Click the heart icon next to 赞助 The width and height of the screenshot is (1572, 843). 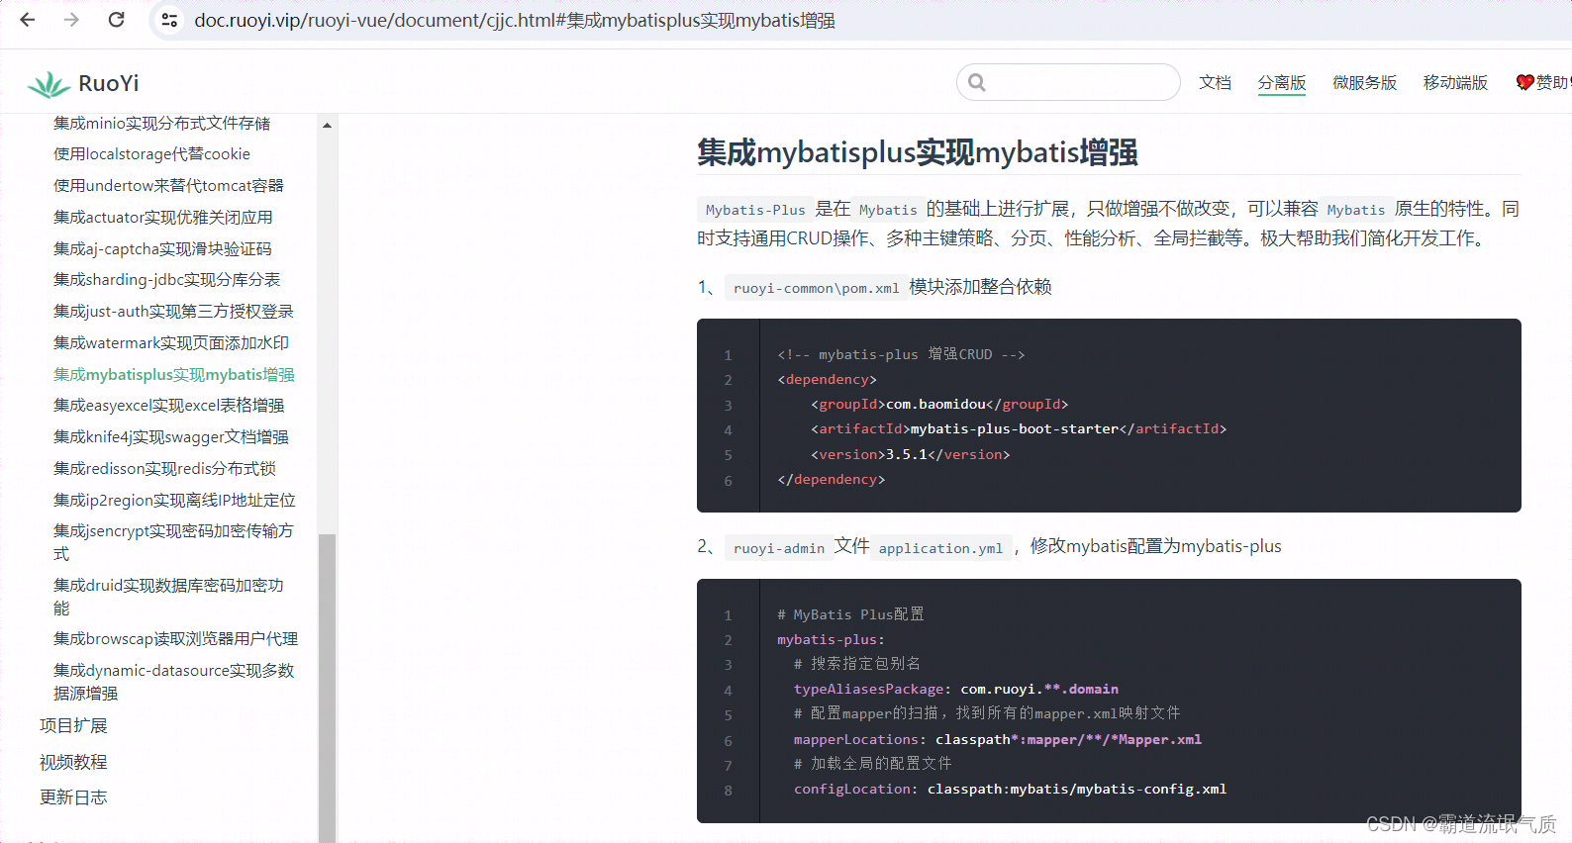pyautogui.click(x=1524, y=82)
